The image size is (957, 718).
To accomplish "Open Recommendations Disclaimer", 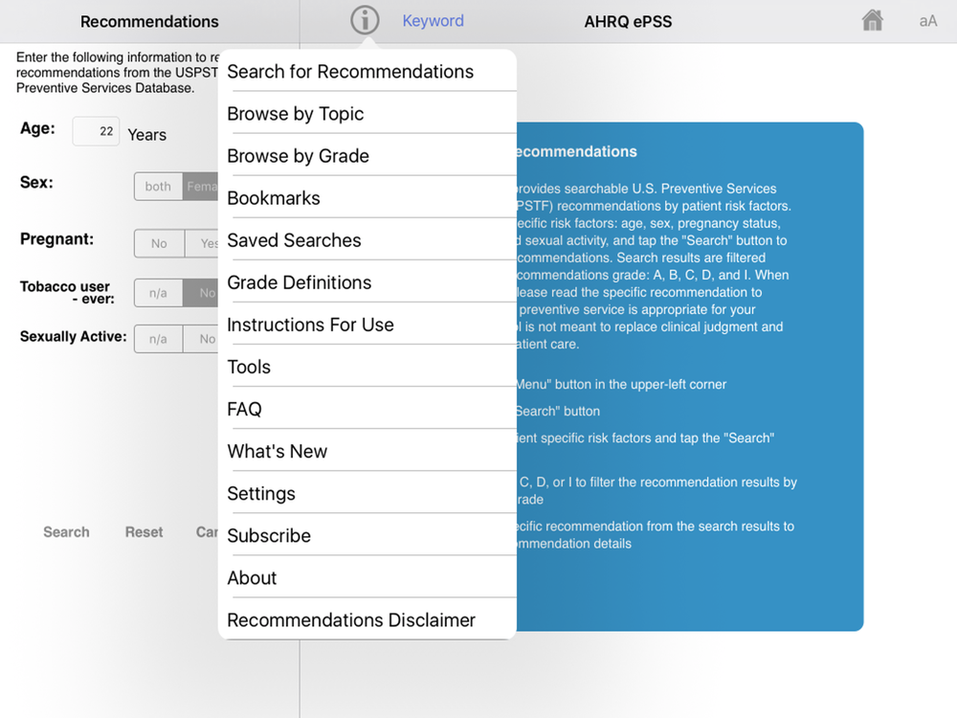I will tap(351, 619).
